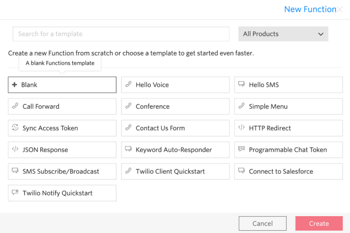
Task: Click the Create button
Action: pyautogui.click(x=319, y=223)
